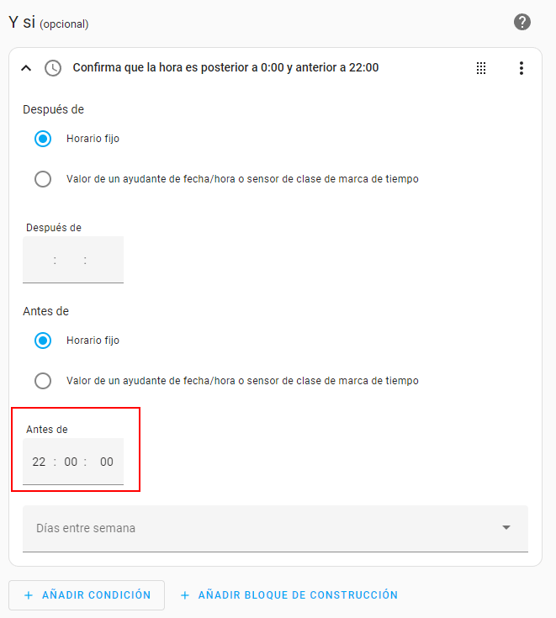The width and height of the screenshot is (556, 618).
Task: Click the empty Después de minutes field
Action: (x=71, y=261)
